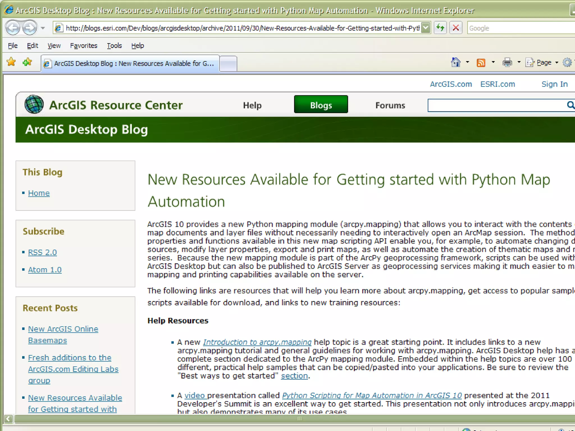Click the browser Forward arrow button
This screenshot has height=431, width=575.
tap(29, 28)
